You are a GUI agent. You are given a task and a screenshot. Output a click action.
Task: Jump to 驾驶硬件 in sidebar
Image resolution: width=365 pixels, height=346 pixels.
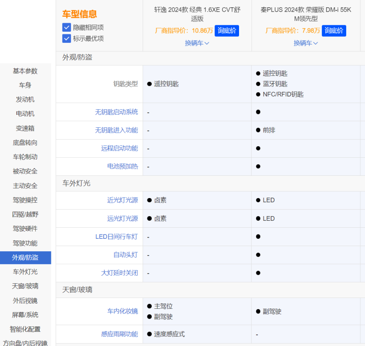click(x=25, y=229)
